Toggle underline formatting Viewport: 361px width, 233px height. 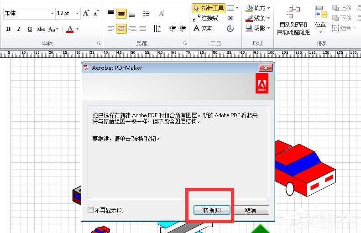pos(30,29)
